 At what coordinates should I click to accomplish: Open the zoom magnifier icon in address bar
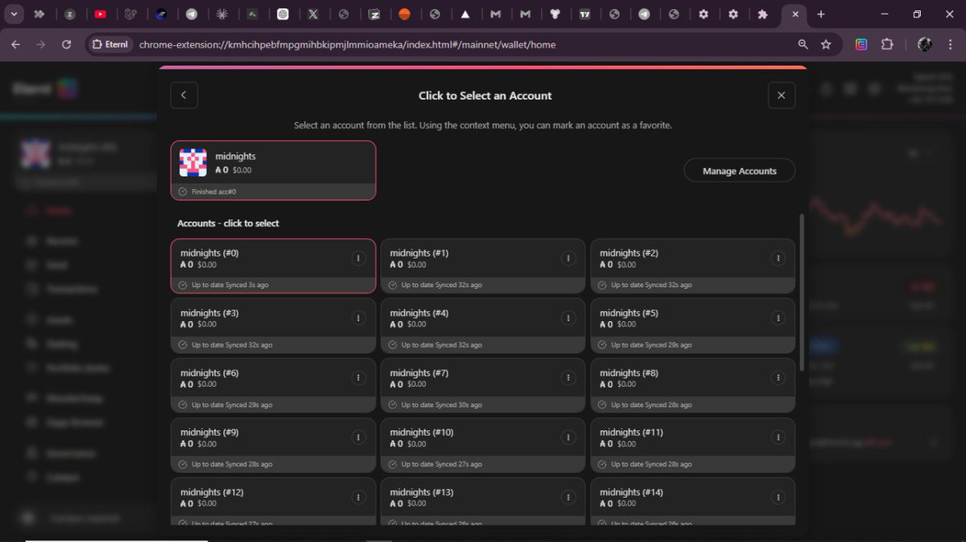[x=803, y=44]
